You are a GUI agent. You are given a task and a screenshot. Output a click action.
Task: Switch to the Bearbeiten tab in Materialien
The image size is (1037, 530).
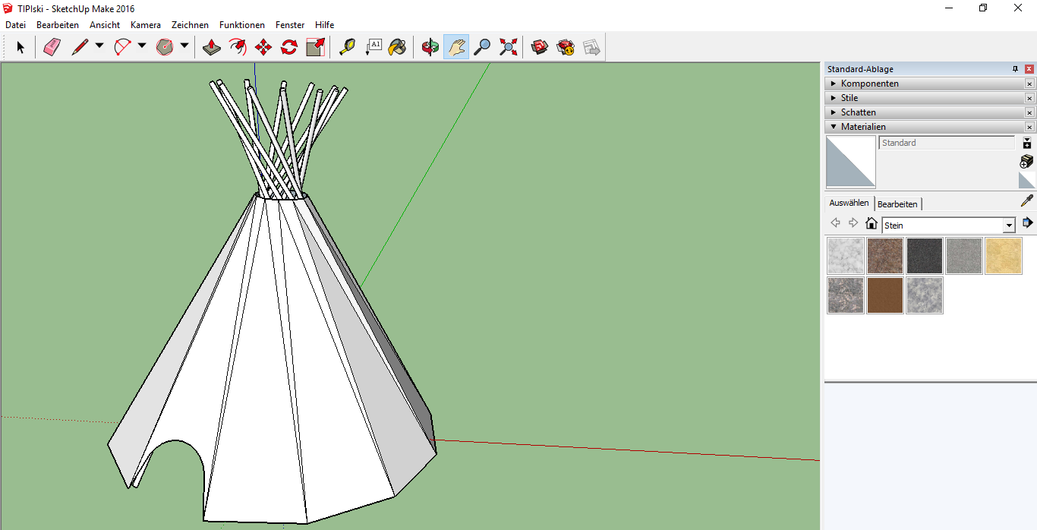click(897, 204)
